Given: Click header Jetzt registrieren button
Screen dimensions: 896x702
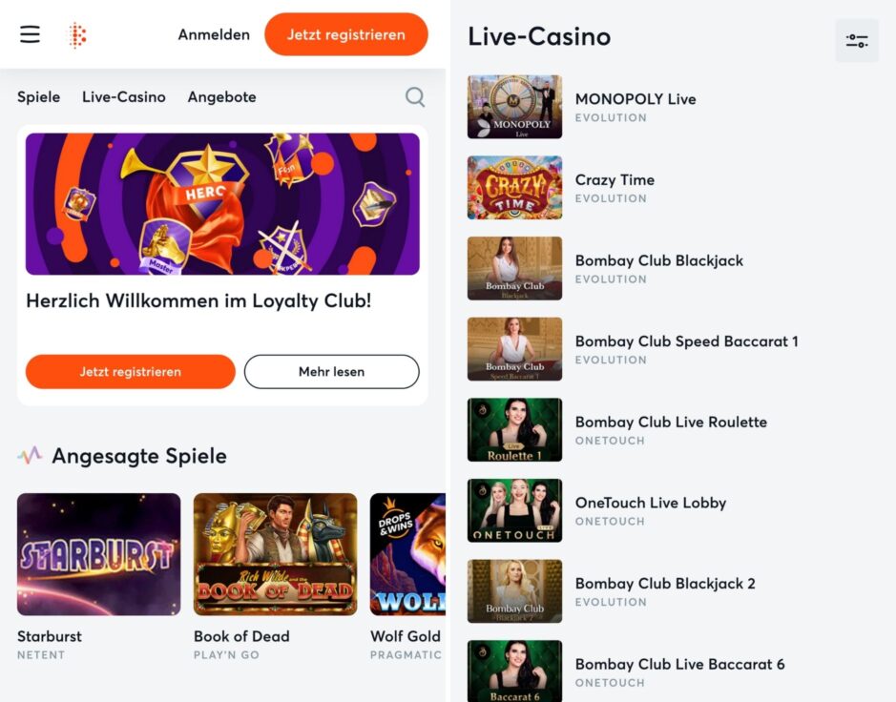Looking at the screenshot, I should tap(346, 34).
